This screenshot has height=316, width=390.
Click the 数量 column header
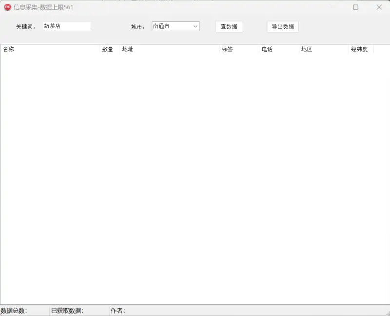point(106,49)
